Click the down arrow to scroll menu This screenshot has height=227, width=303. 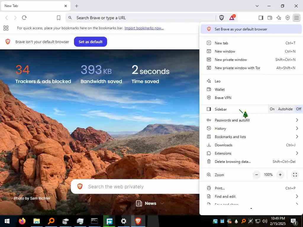(251, 208)
